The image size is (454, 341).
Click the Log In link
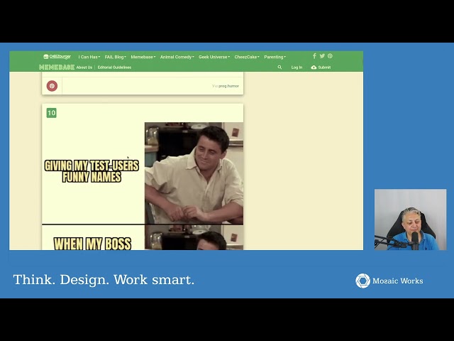coord(297,67)
